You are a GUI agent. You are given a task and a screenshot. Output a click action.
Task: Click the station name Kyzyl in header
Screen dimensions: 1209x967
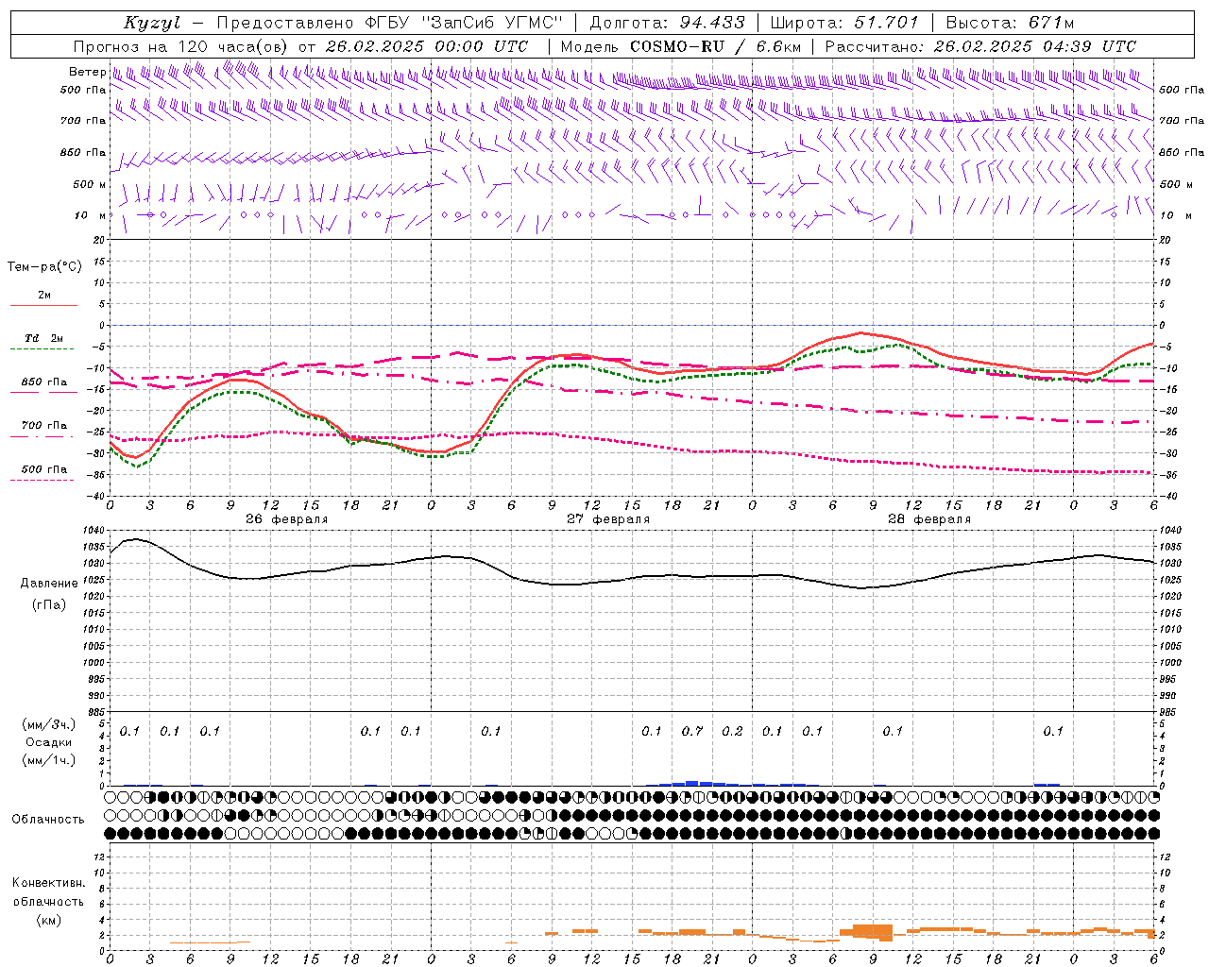pos(153,23)
